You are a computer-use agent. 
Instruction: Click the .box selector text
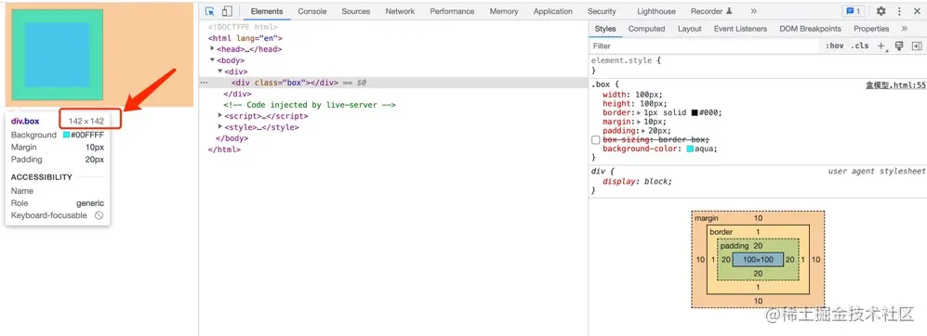click(602, 85)
